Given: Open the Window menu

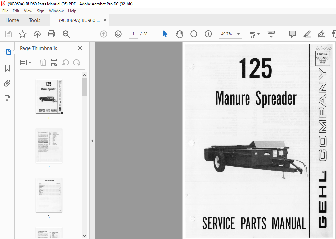Looking at the screenshot, I should click(56, 11).
